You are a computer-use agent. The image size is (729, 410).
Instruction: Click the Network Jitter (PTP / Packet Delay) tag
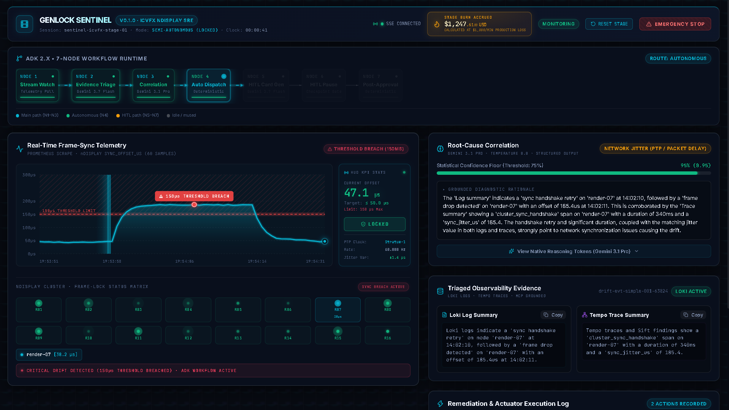point(655,149)
